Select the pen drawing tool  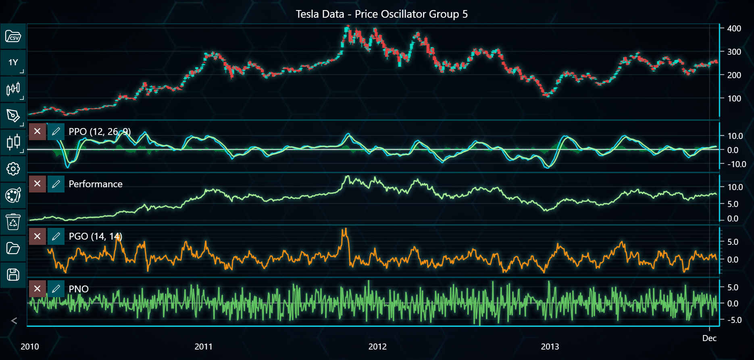(x=13, y=116)
